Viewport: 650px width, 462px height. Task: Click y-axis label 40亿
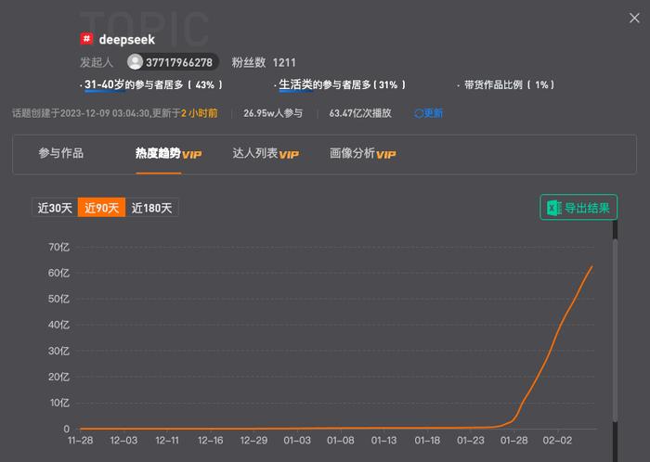[x=58, y=325]
